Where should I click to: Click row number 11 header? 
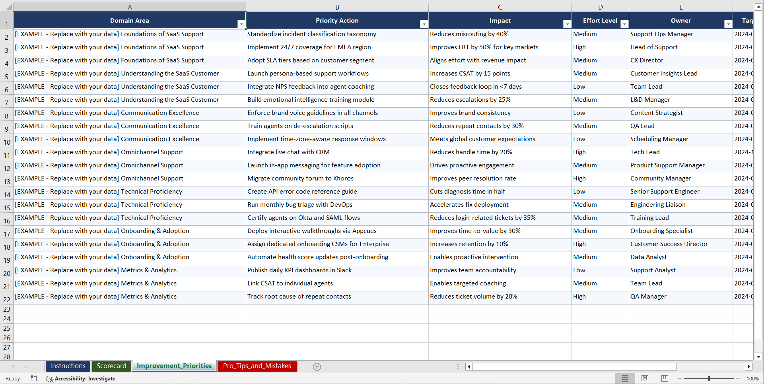(6, 153)
